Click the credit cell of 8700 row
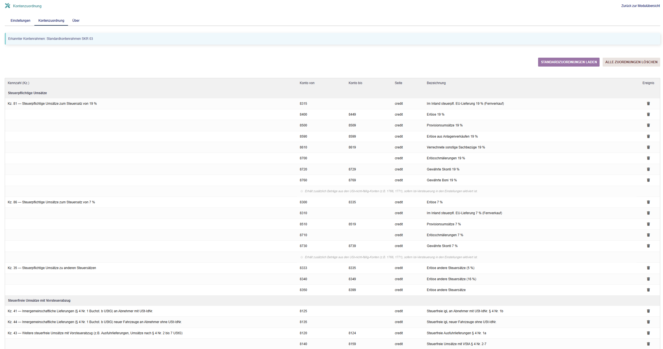Viewport: 663px width, 349px height. tap(399, 158)
